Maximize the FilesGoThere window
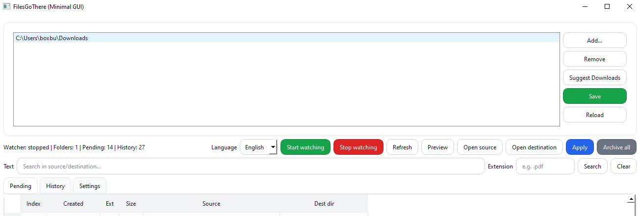Screen dimensions: 638x216 point(607,7)
